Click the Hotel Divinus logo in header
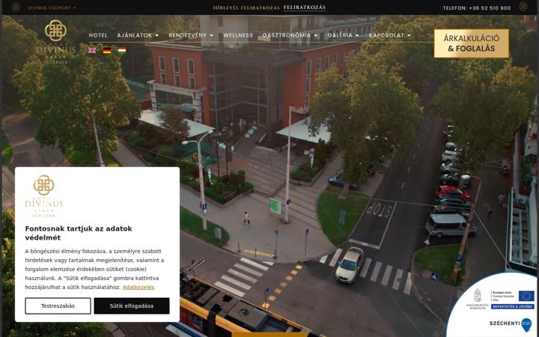This screenshot has height=337, width=539. [x=55, y=42]
